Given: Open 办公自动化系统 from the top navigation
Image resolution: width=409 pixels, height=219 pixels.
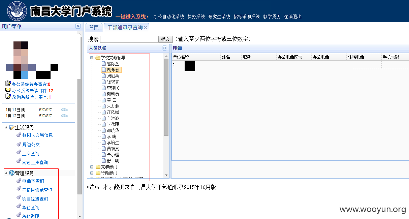Looking at the screenshot, I should pyautogui.click(x=168, y=17).
